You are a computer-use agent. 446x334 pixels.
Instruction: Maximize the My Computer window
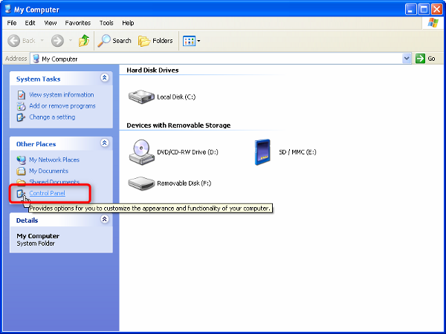pos(424,10)
